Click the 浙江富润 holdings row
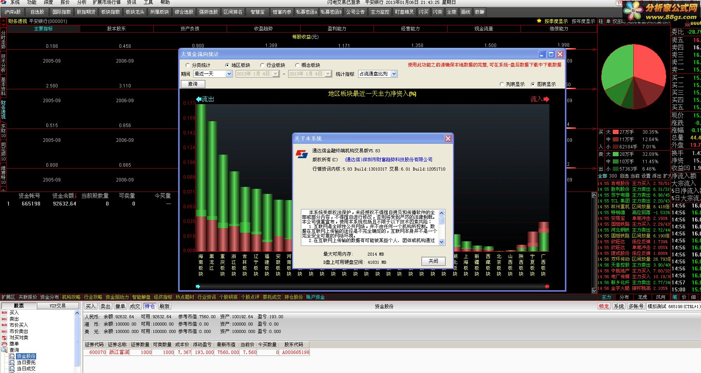 coord(197,352)
